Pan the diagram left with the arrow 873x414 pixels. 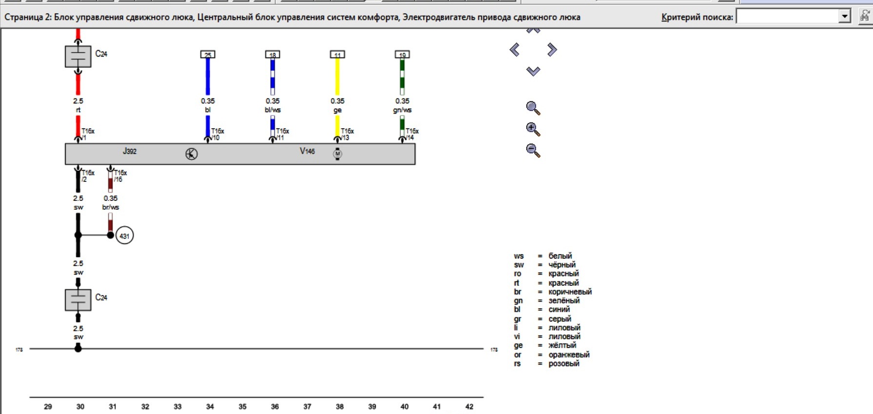coord(515,50)
